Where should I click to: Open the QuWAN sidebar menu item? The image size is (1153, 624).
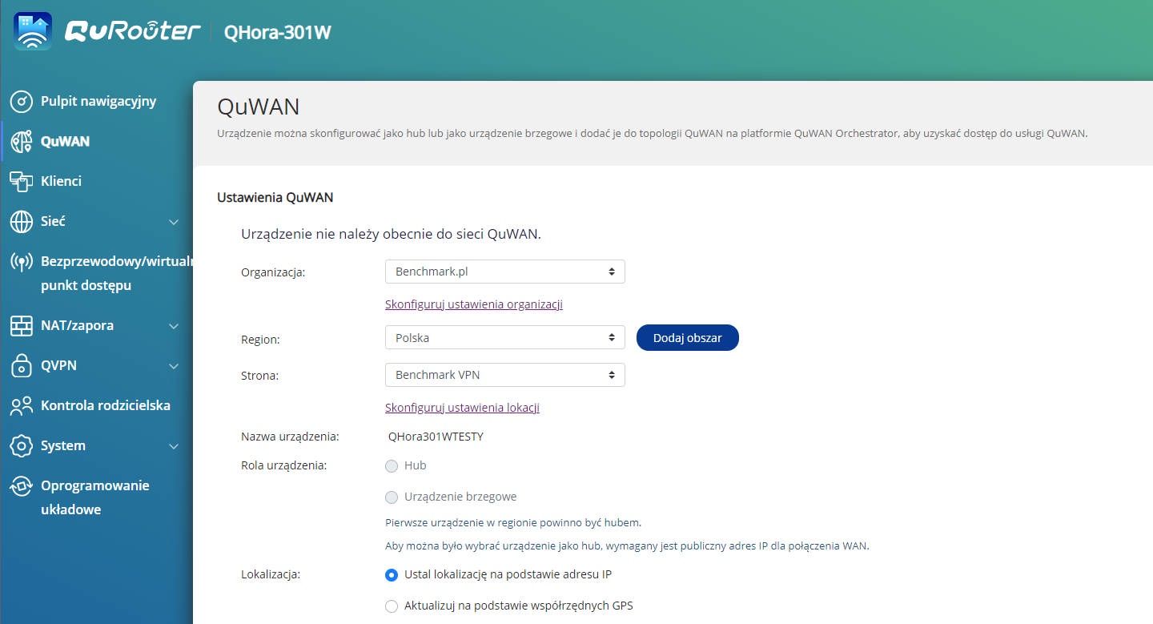coord(65,142)
